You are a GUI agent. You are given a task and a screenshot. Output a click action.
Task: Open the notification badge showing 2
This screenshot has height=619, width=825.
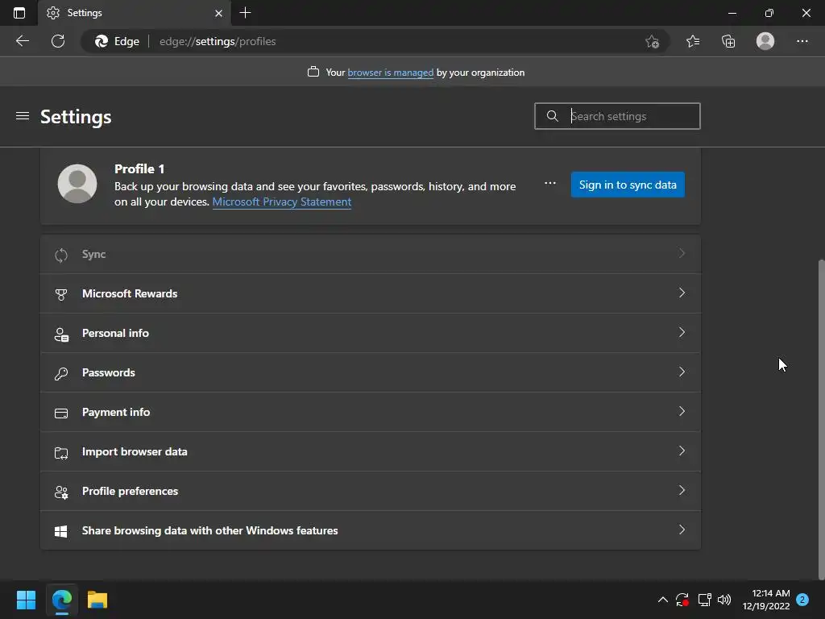pos(802,600)
